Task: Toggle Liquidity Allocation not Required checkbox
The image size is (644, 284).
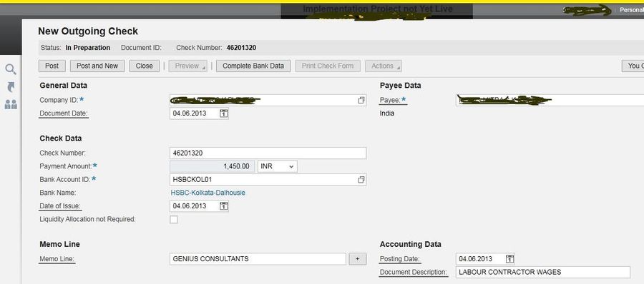Action: click(174, 220)
